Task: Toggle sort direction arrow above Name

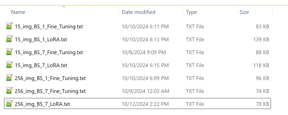Action: pyautogui.click(x=64, y=7)
